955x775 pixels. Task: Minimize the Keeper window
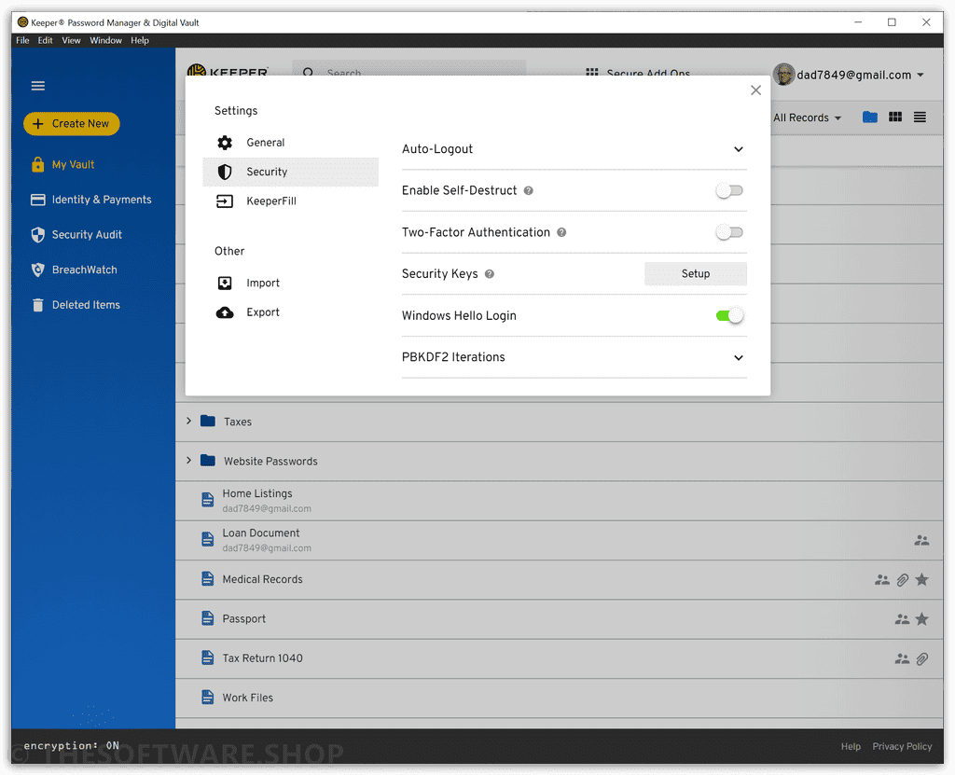[858, 22]
